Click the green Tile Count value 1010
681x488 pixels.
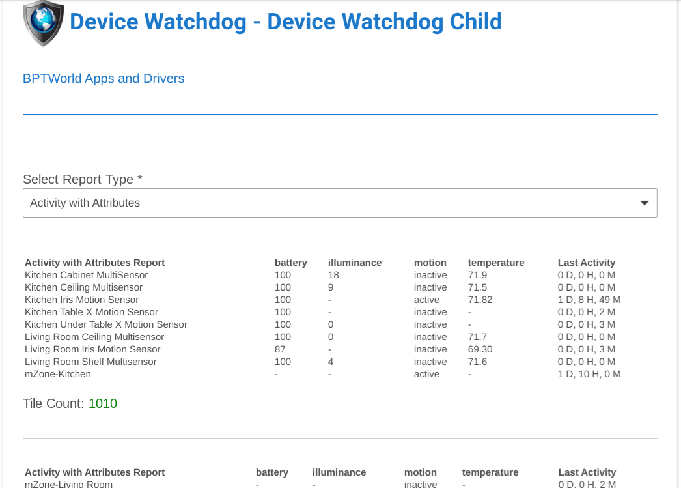pos(103,404)
